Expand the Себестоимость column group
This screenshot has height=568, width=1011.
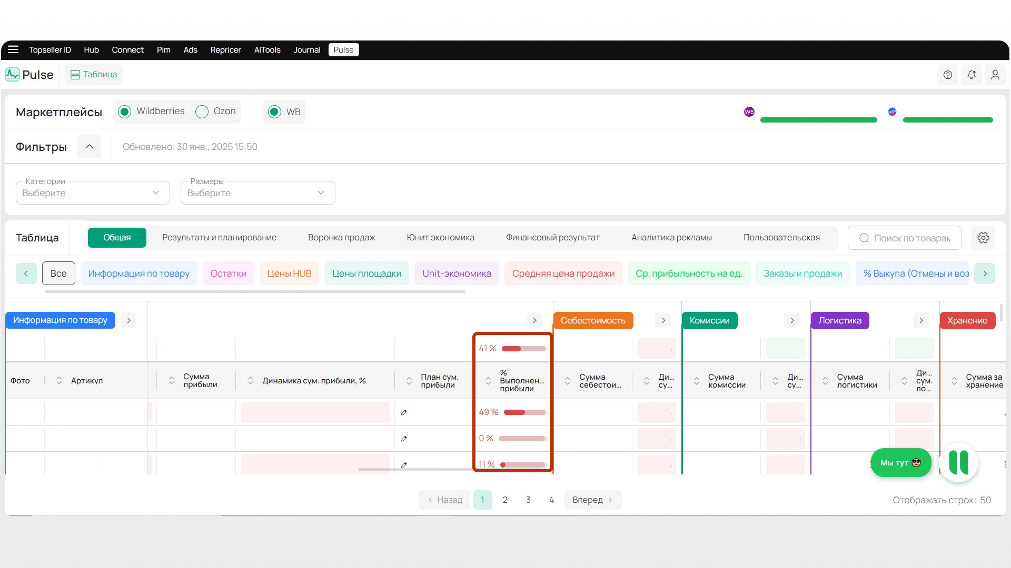point(663,320)
